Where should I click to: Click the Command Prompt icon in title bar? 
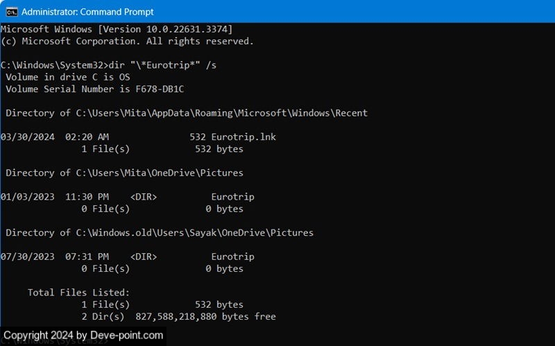click(12, 12)
